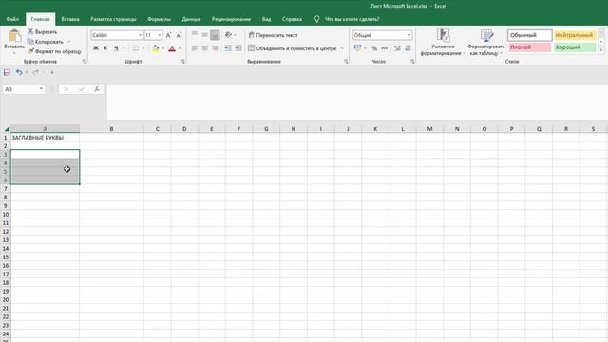Click Переносить текст wrap button
Screen dimensions: 608x342
coord(273,35)
